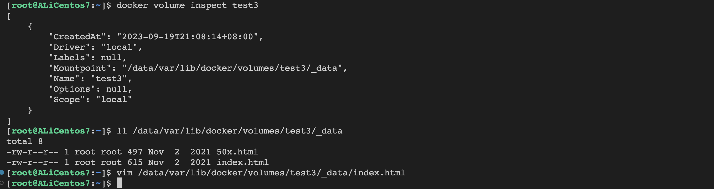Click the "total 8" output line
714x189 pixels.
click(24, 141)
